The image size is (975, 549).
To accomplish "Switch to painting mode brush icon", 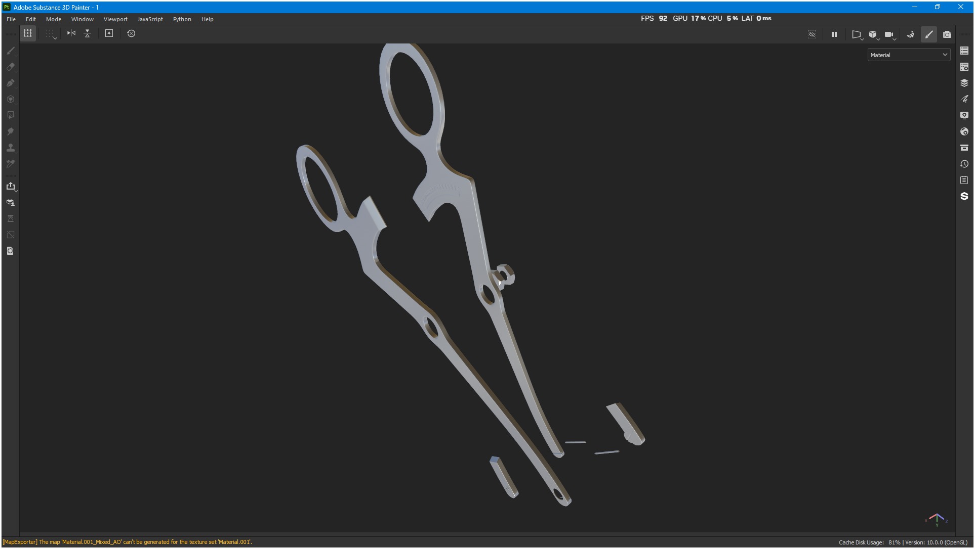I will pos(929,34).
